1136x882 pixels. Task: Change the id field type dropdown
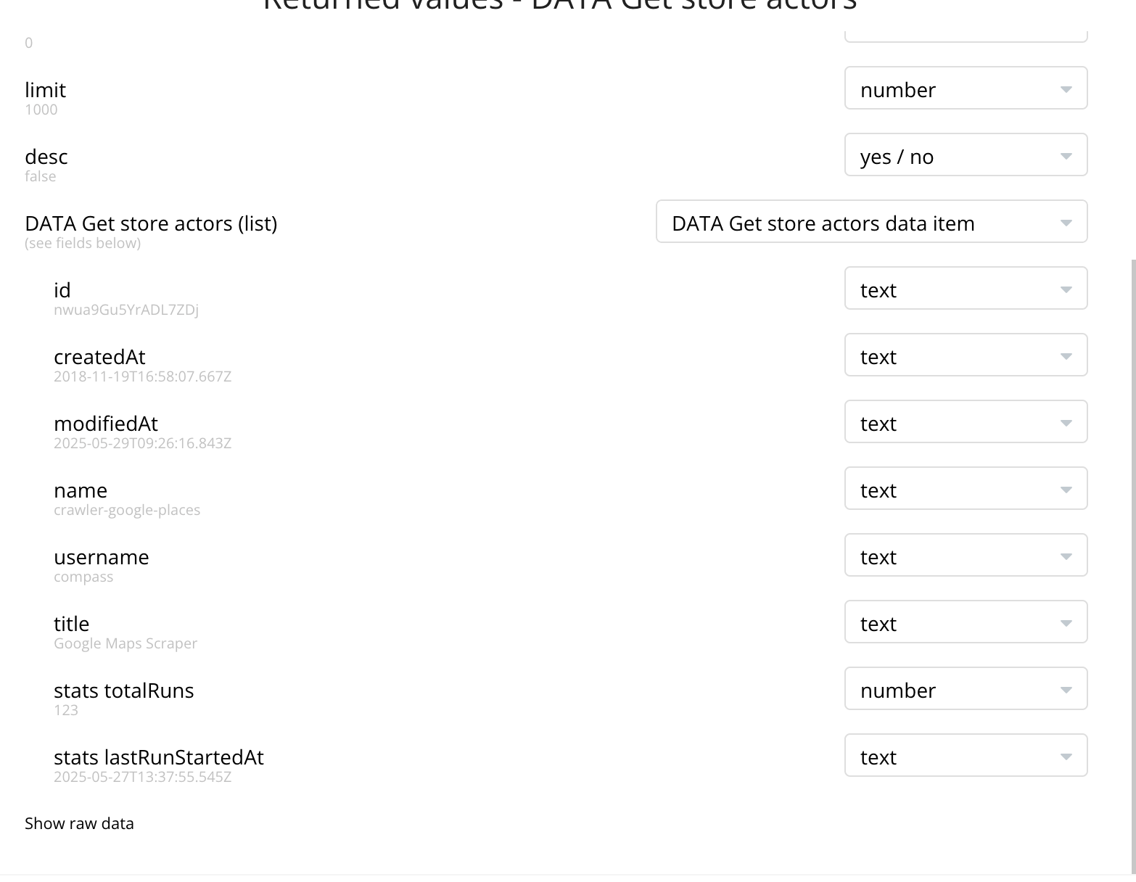pyautogui.click(x=965, y=289)
